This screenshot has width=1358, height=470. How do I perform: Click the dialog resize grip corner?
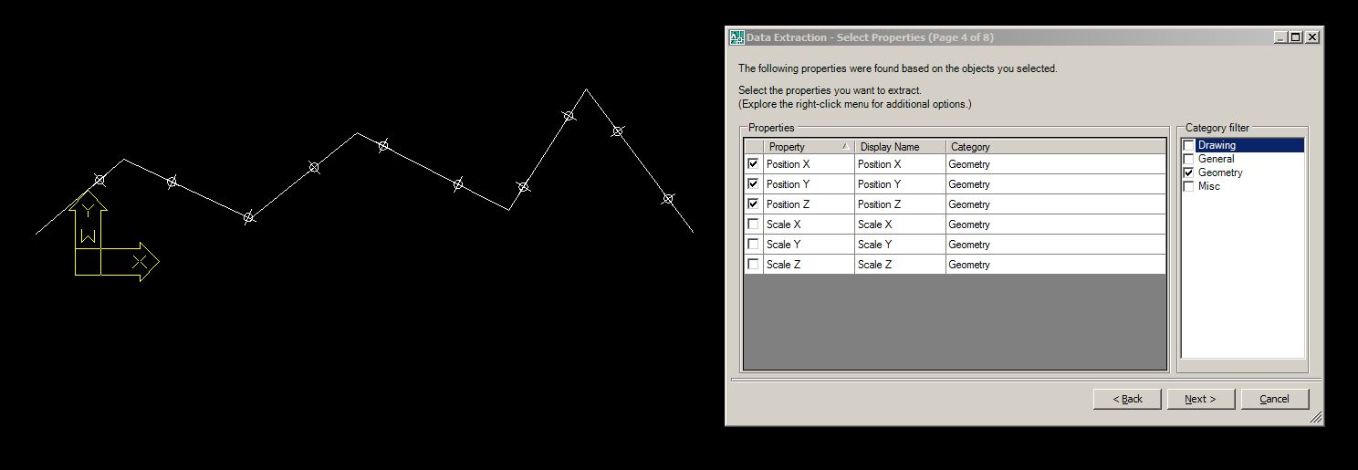(1315, 417)
